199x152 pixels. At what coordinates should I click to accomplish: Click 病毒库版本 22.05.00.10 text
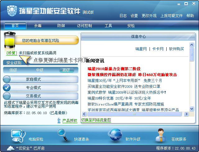(x=35, y=113)
